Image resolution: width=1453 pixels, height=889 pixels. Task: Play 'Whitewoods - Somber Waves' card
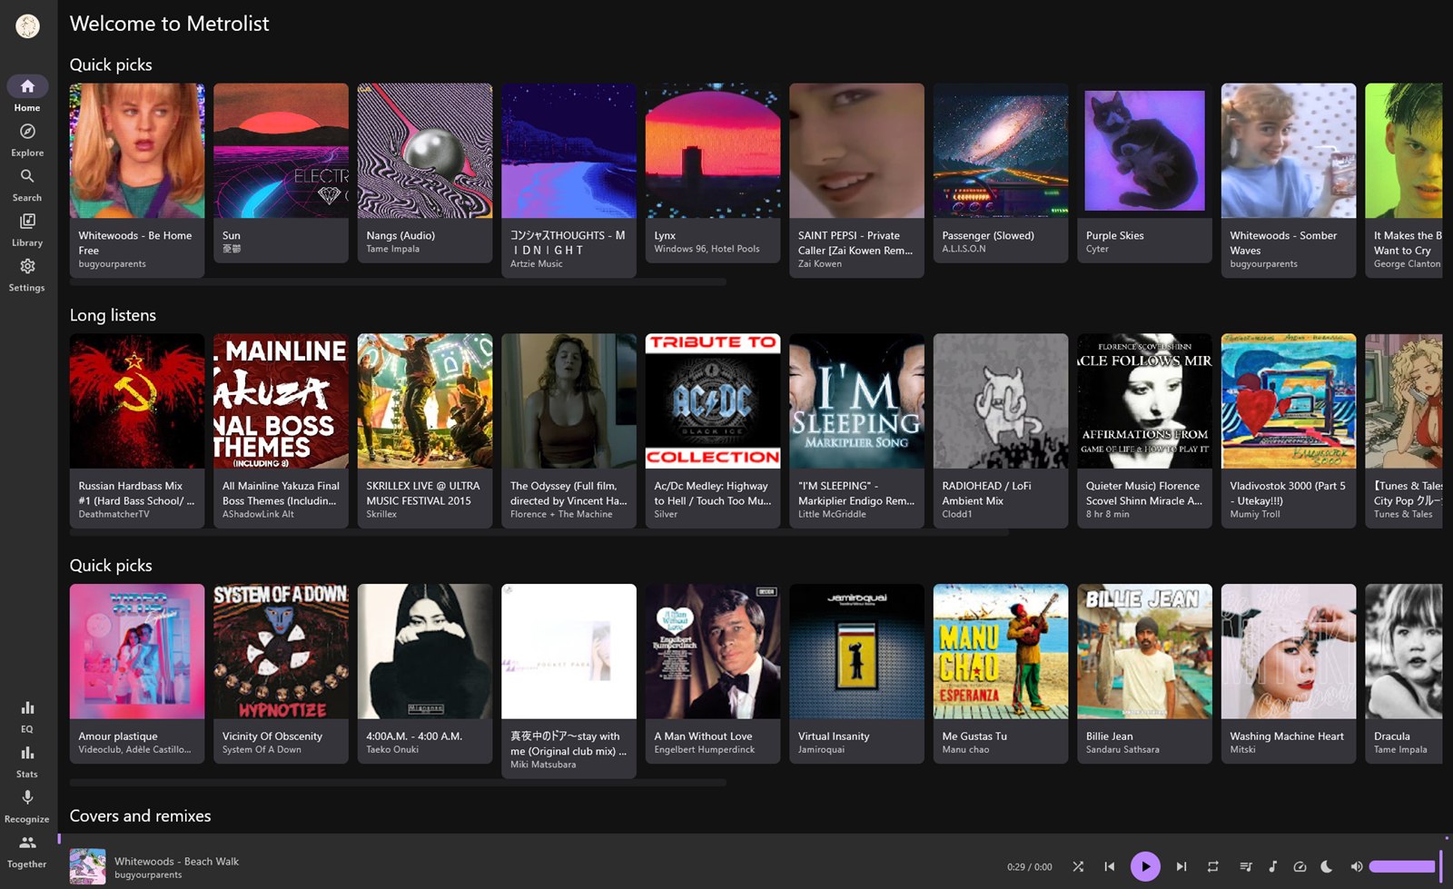[1289, 180]
